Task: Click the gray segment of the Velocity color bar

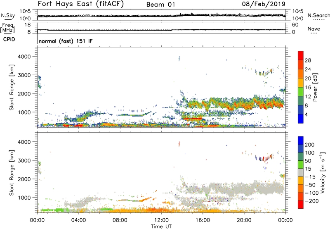Action: click(x=301, y=172)
